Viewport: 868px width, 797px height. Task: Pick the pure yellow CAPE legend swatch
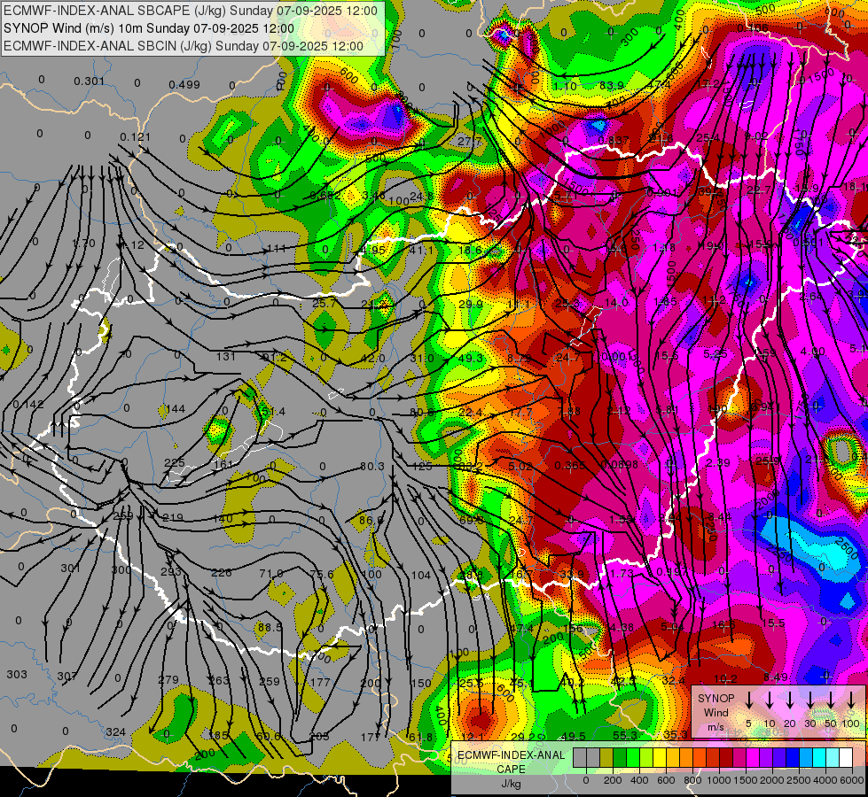pos(660,758)
